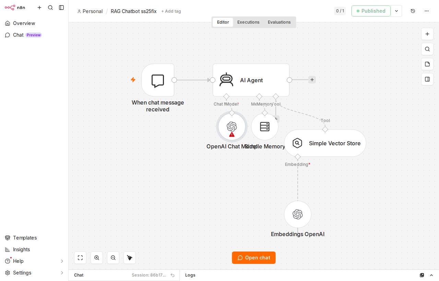Select the OpenAI Chat Model node

pos(232,127)
